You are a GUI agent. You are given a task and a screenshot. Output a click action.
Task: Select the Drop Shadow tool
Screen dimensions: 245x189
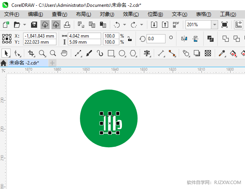(197, 53)
